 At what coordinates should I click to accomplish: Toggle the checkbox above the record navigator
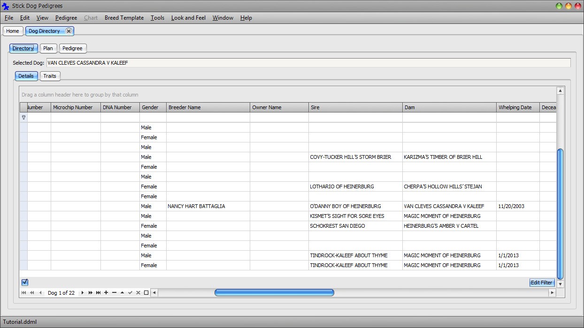click(x=25, y=282)
